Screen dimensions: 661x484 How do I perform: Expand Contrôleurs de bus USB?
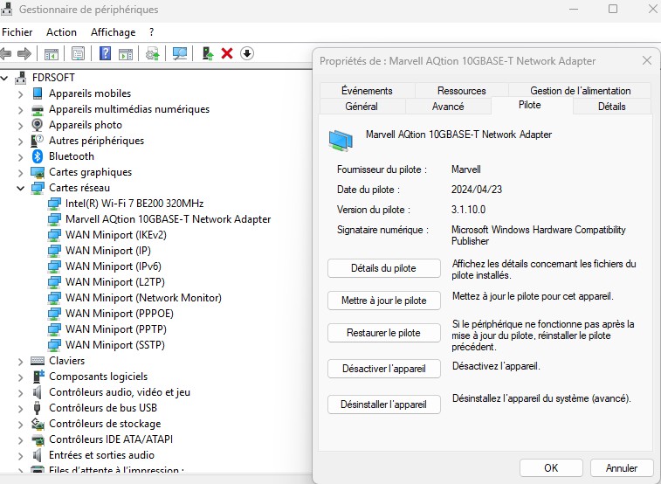(x=20, y=408)
